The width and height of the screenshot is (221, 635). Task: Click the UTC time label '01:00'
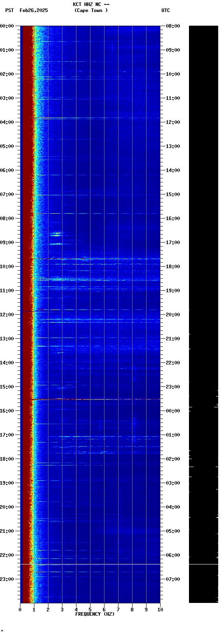173,435
